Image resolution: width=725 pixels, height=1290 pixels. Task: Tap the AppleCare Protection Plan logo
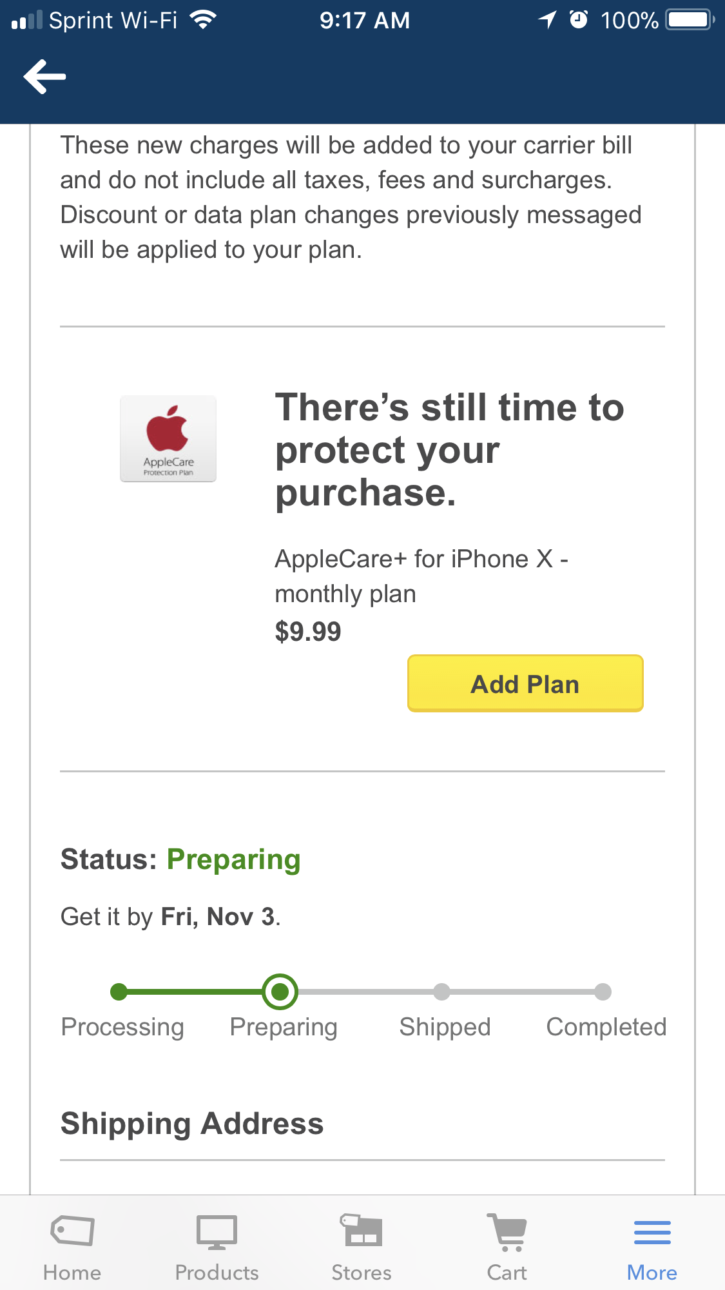click(x=168, y=438)
